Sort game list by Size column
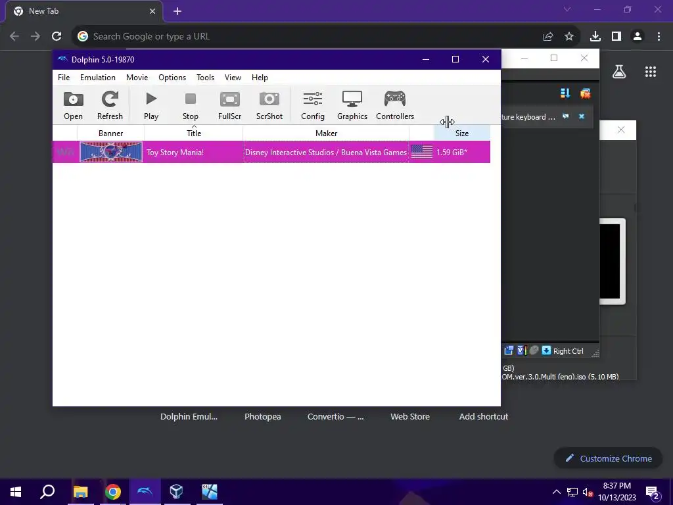The height and width of the screenshot is (505, 673). pos(462,133)
